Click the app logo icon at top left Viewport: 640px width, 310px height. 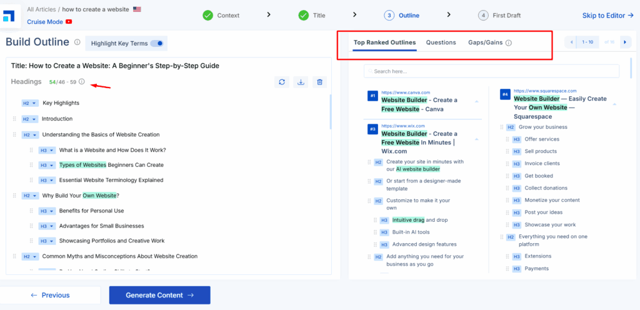coord(8,16)
